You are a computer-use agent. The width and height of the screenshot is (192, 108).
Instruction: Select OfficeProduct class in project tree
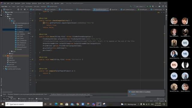coord(20,45)
